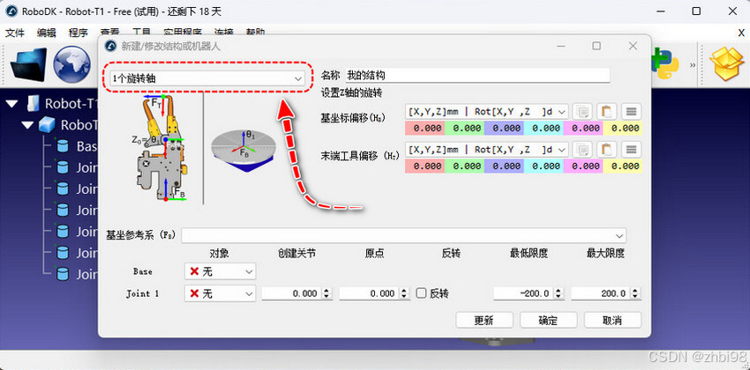The image size is (750, 370).
Task: Click the blue cube robot icon in tree
Action: pyautogui.click(x=47, y=125)
